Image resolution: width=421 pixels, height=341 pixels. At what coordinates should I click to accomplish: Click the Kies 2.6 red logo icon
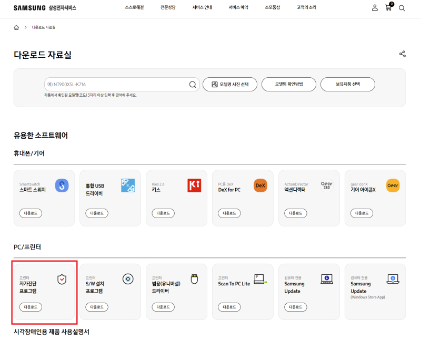click(193, 185)
